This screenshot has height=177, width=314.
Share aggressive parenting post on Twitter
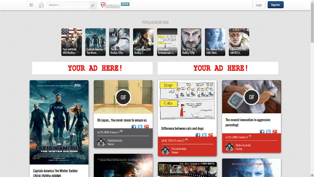point(268,131)
